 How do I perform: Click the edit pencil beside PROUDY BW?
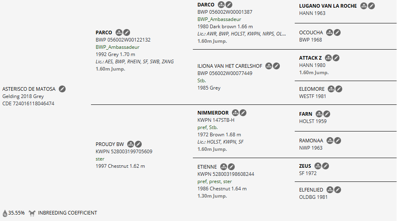[x=139, y=144]
